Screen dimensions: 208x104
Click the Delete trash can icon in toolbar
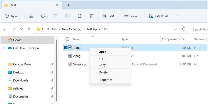pos(92,16)
